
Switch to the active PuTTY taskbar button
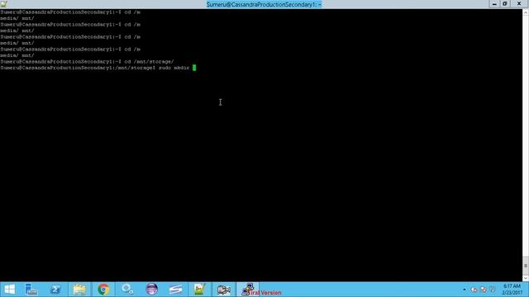coord(248,290)
